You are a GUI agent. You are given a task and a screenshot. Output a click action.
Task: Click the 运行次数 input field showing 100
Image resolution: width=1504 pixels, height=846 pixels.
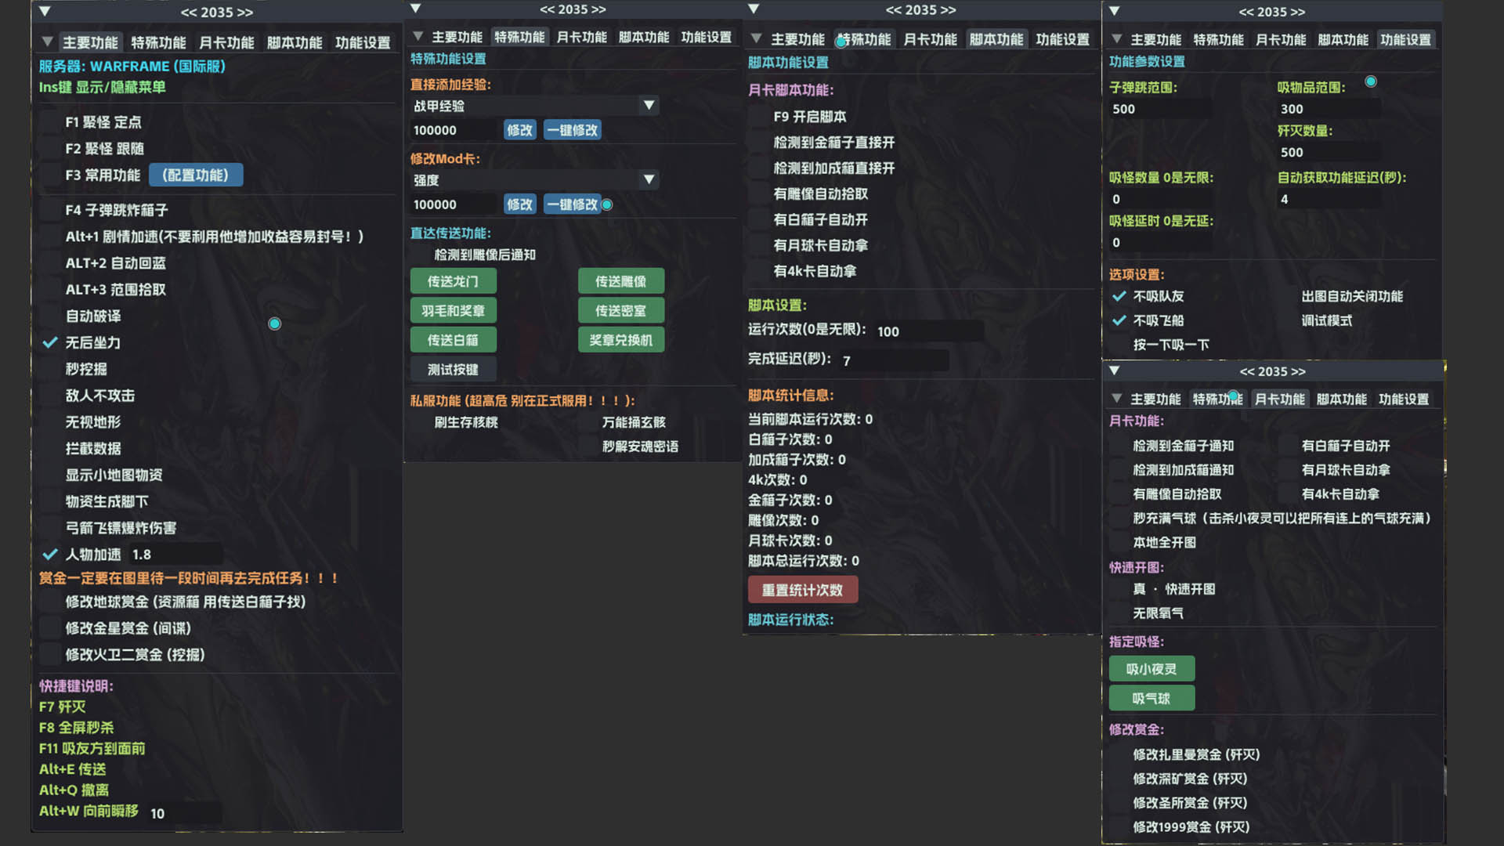click(x=927, y=331)
